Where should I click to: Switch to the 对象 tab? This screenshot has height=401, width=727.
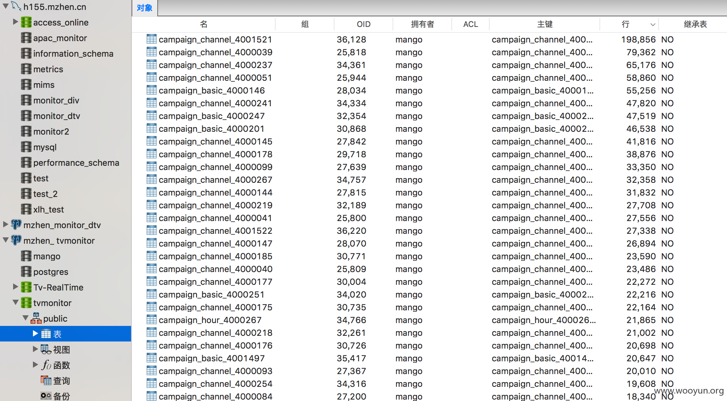pos(145,8)
